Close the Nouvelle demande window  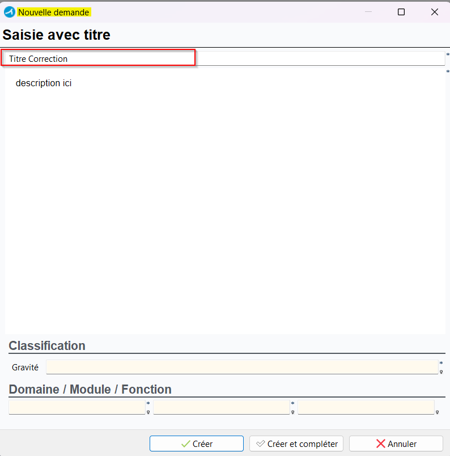[x=434, y=12]
